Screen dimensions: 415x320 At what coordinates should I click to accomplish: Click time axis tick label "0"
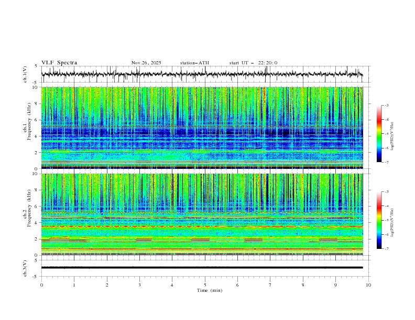[x=41, y=285]
